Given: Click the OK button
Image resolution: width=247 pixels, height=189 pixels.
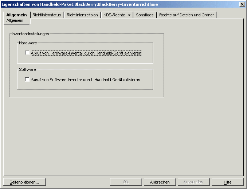Looking at the screenshot, I should tap(126, 182).
